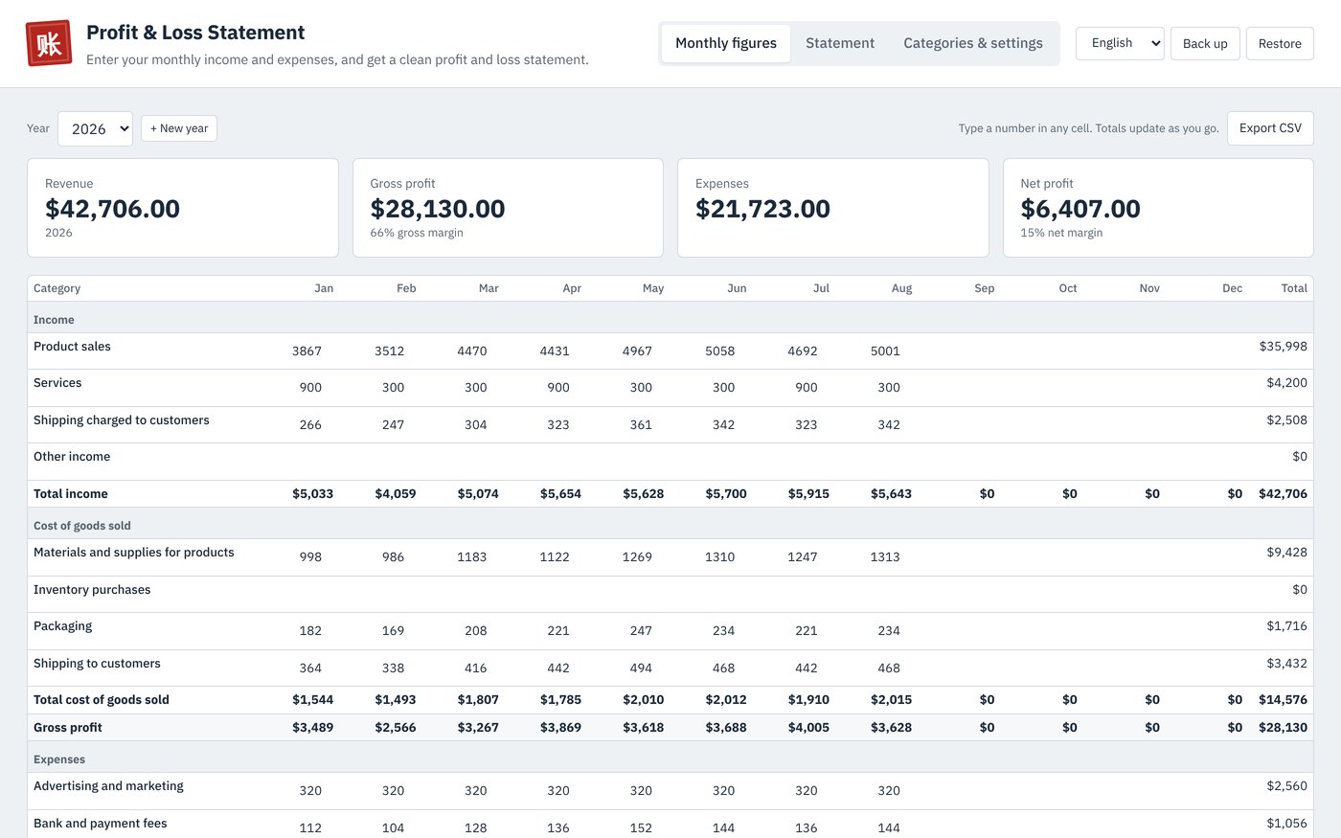The width and height of the screenshot is (1341, 838).
Task: Click Total income total $42,706
Action: (x=1283, y=494)
